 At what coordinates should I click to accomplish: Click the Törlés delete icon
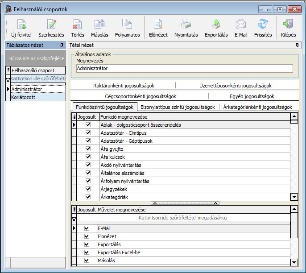pos(77,24)
